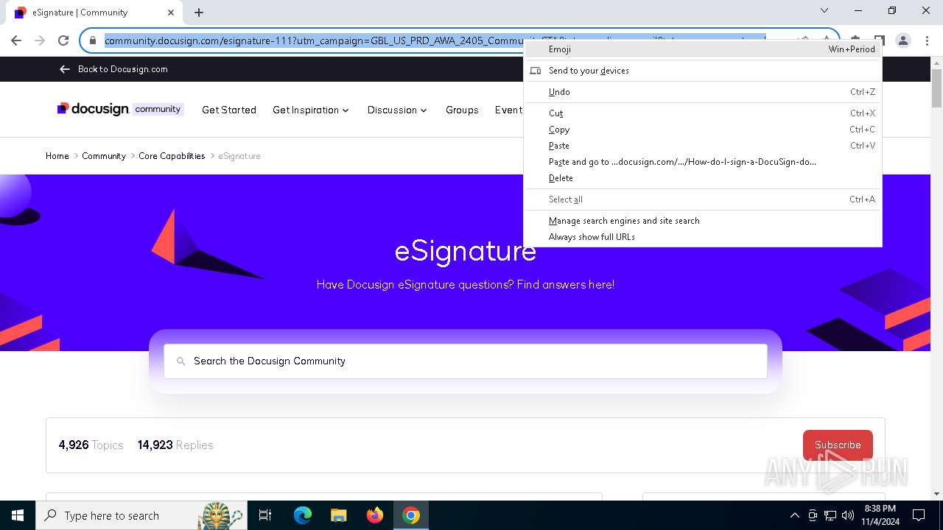Open the notification center icon
Viewport: 943px width, 530px height.
pyautogui.click(x=919, y=515)
